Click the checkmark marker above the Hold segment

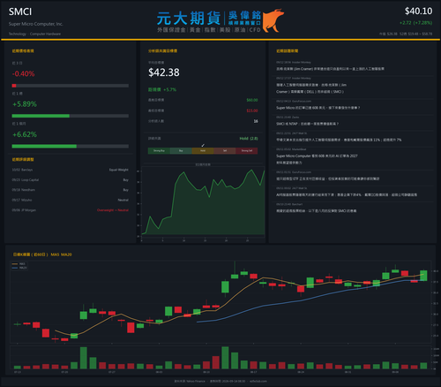[203, 145]
